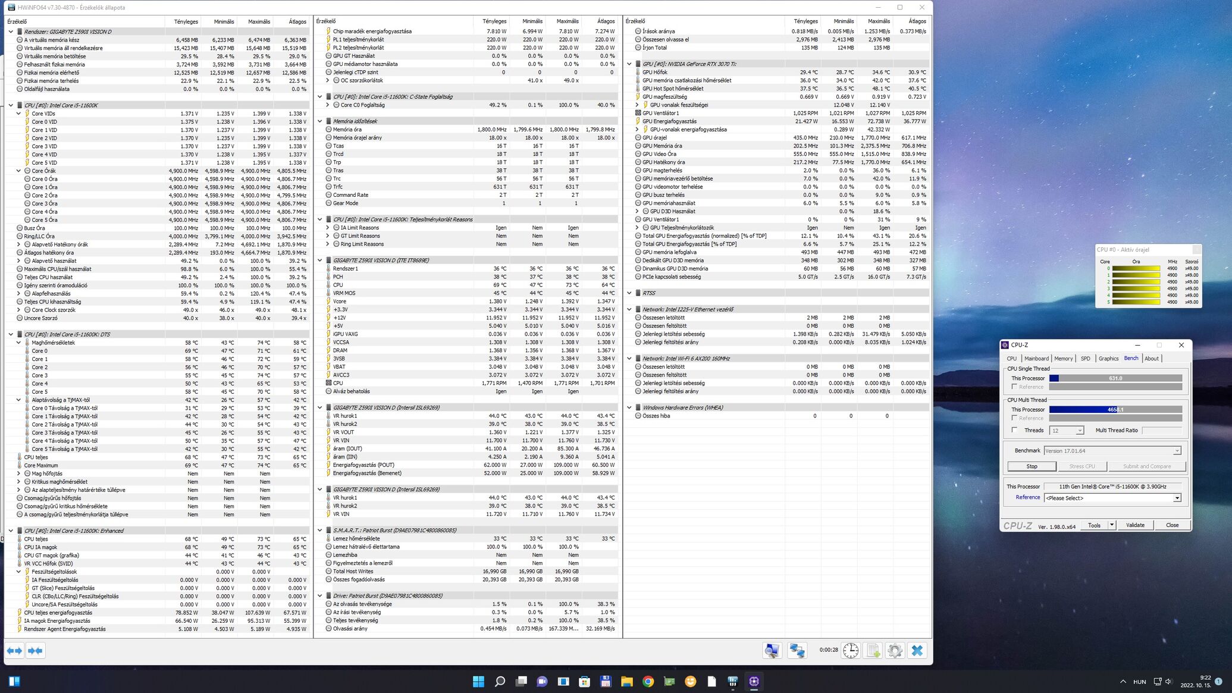
Task: Click the Submit and Compare button
Action: [x=1147, y=466]
